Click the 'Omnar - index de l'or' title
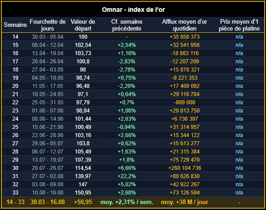This screenshot has height=210, width=266. tap(133, 10)
